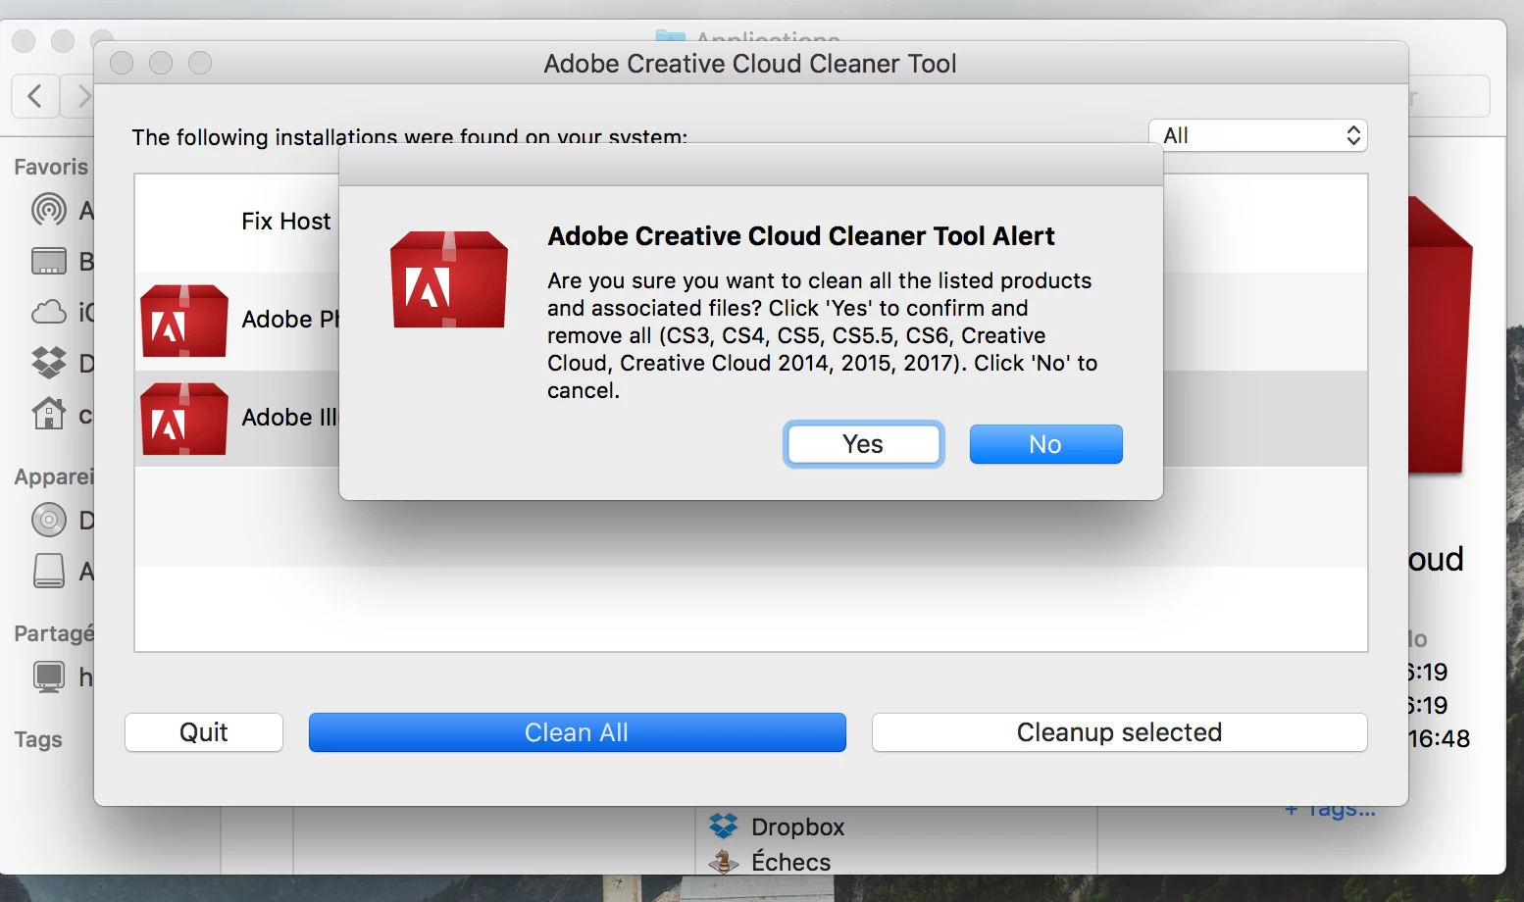Open AirDrop in the Finder sidebar

(x=49, y=210)
